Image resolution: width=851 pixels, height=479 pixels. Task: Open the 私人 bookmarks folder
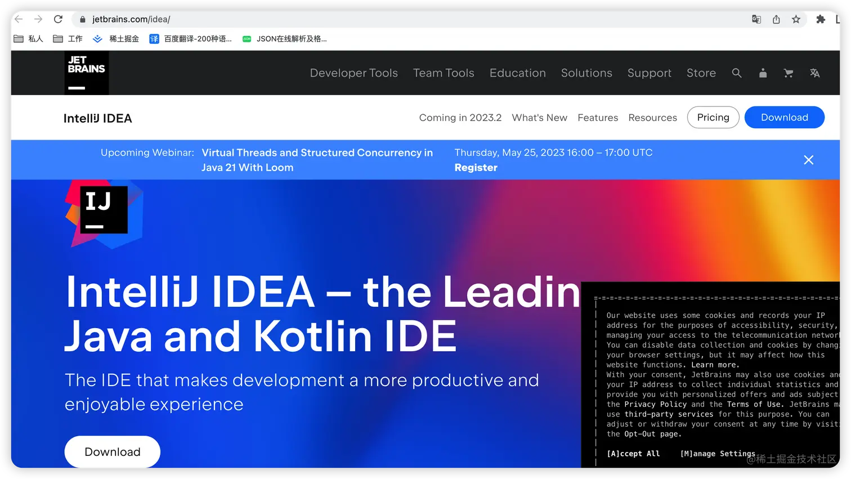28,39
